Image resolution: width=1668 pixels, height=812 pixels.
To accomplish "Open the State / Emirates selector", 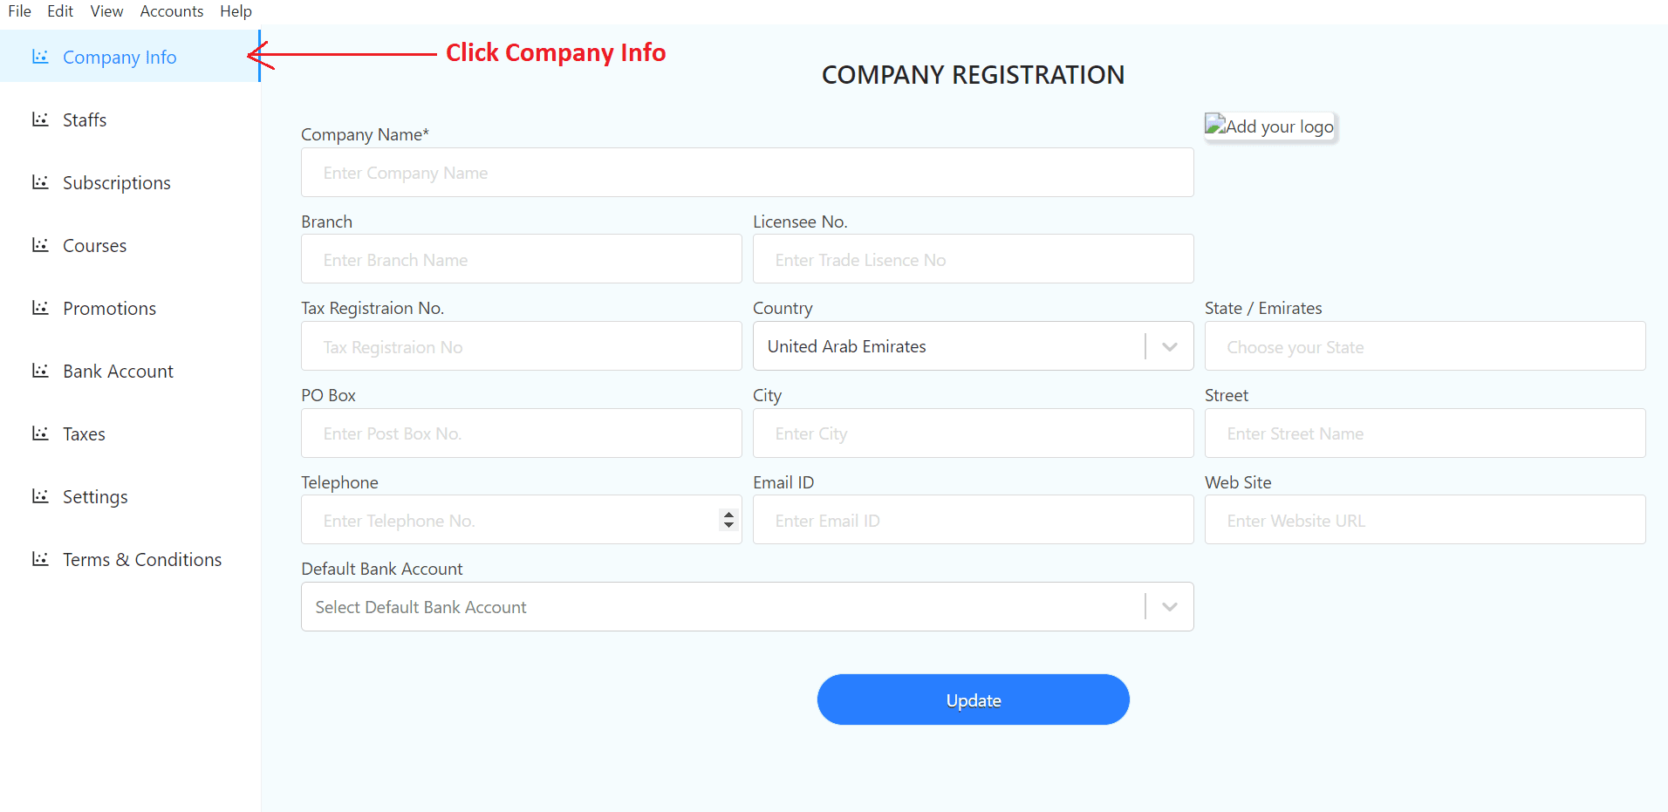I will 1425,346.
